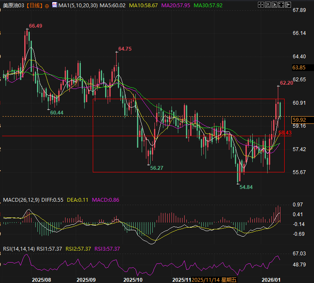Click the 2026/01 time axis label
This screenshot has height=283, width=314.
(271, 280)
